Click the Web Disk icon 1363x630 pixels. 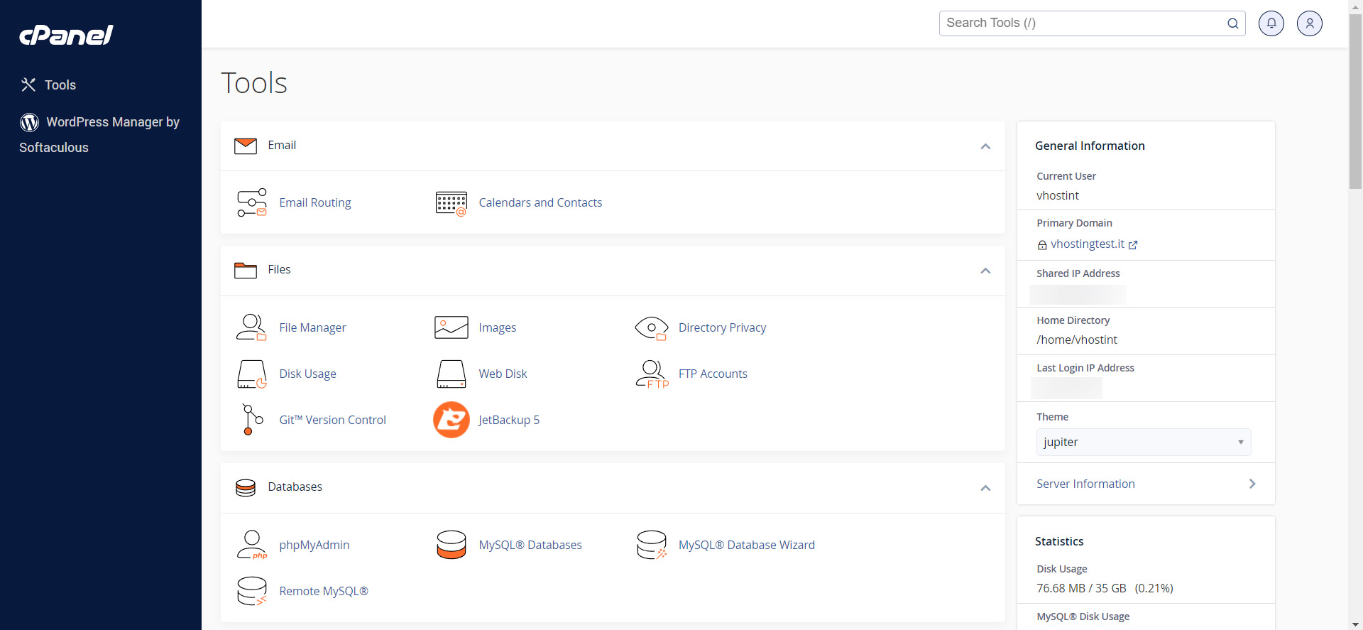click(x=451, y=374)
